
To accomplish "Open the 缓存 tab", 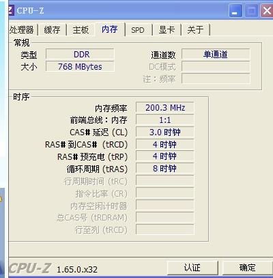I will tap(52, 30).
